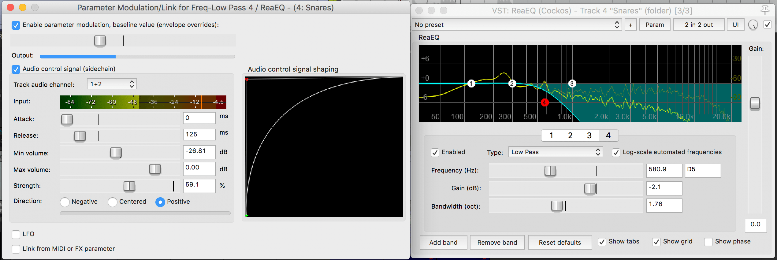Click EQ band point 3 on graph
777x260 pixels.
pyautogui.click(x=572, y=83)
